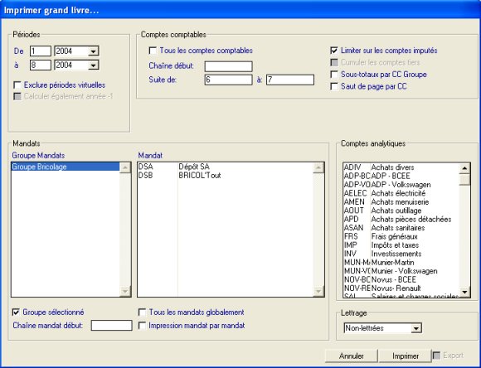
Task: Enable Saut de page par CC
Action: click(334, 86)
